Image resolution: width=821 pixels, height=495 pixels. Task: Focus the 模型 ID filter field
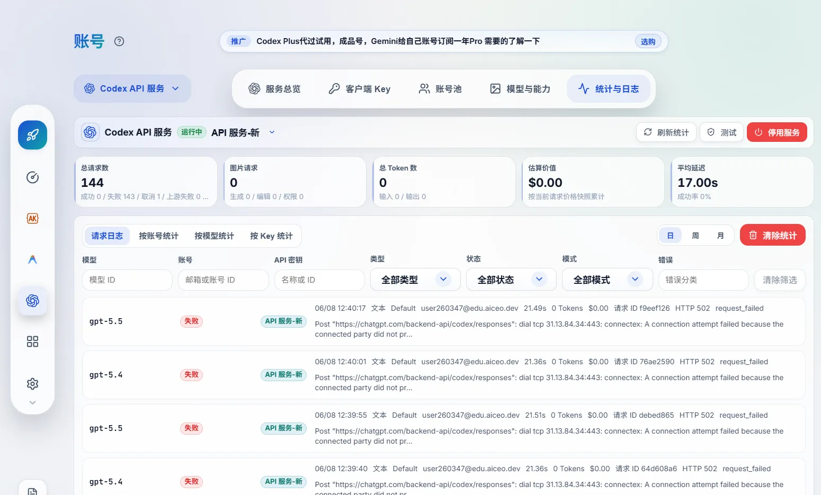click(128, 280)
